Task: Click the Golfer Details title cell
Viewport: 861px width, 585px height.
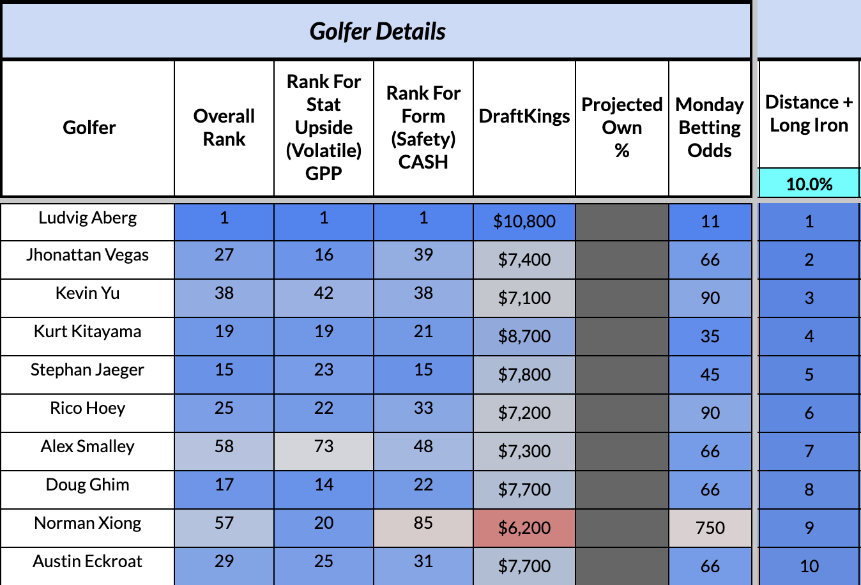Action: tap(377, 31)
